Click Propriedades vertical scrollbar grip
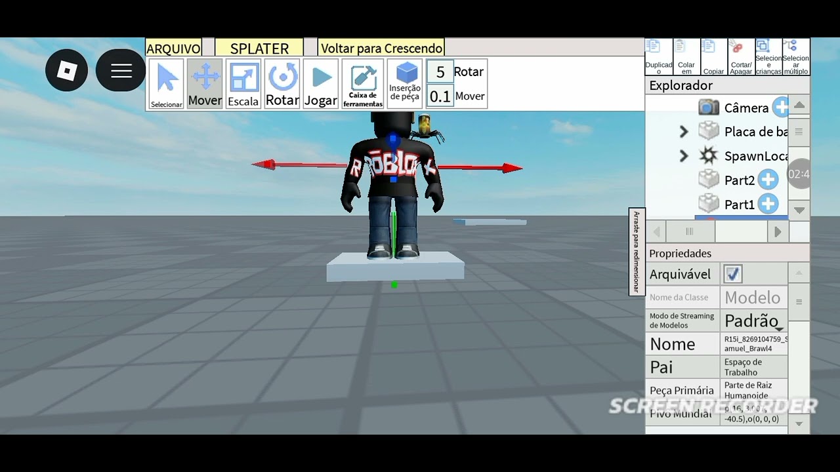840x472 pixels. click(x=799, y=302)
